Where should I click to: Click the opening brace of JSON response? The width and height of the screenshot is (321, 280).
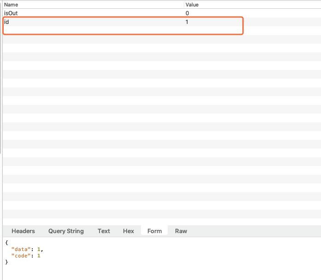(x=6, y=243)
